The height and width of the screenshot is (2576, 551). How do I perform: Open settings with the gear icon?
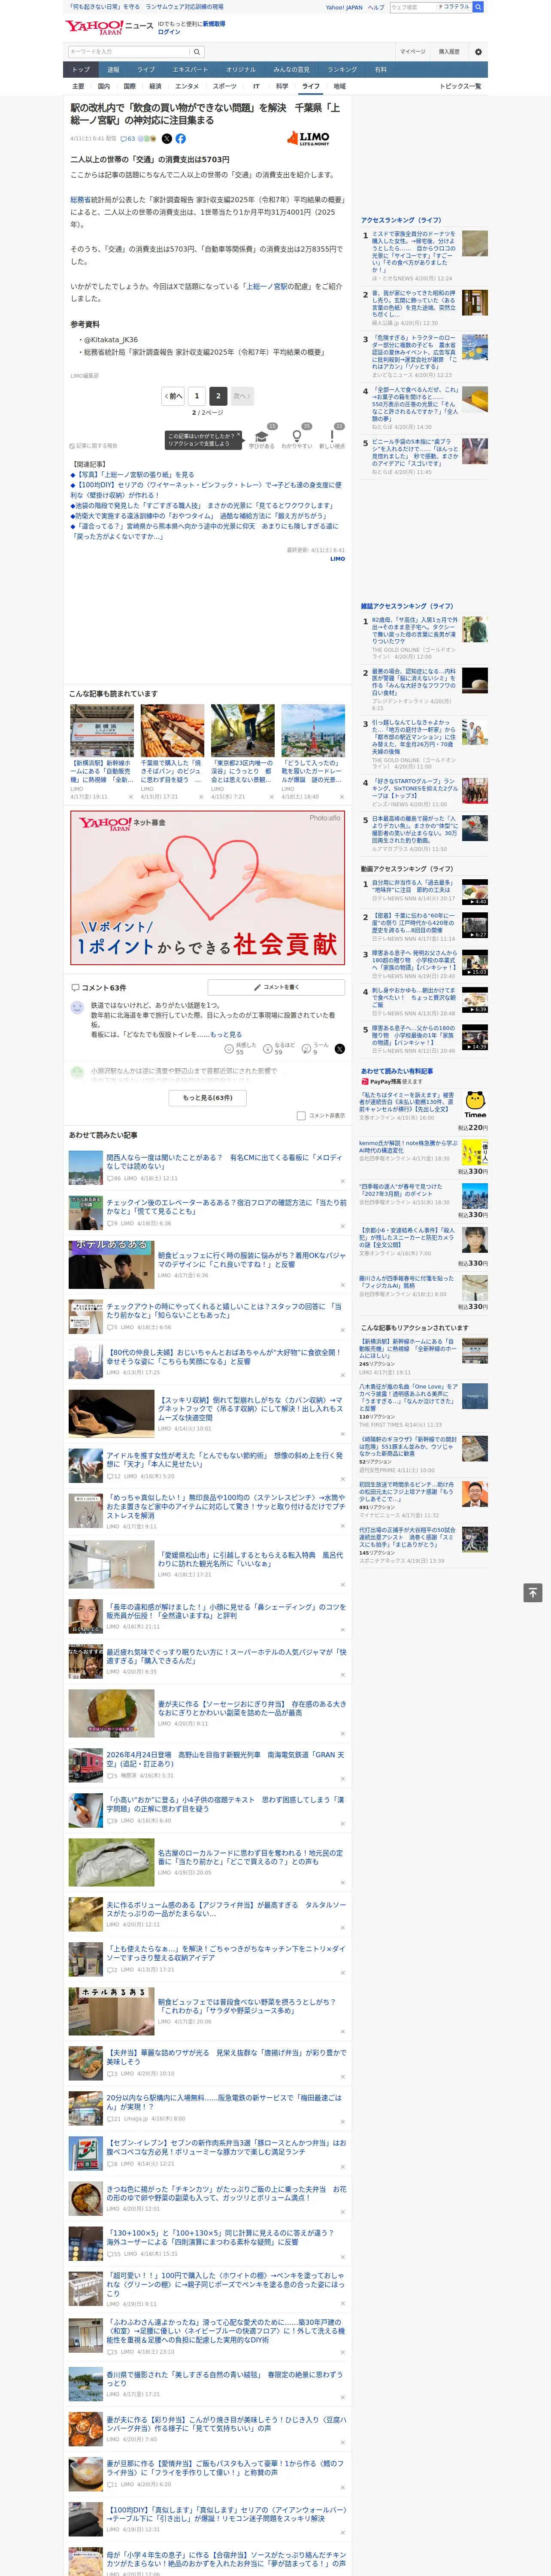478,52
